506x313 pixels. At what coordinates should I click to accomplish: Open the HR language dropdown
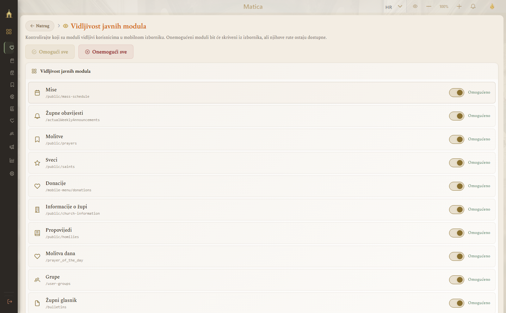point(394,7)
